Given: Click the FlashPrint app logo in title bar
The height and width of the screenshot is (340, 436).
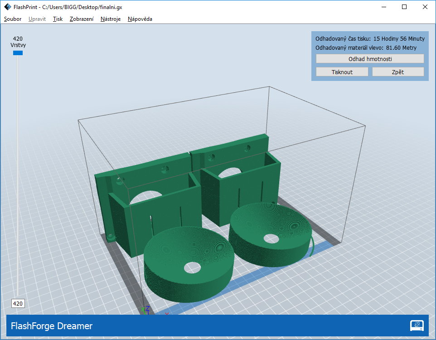Looking at the screenshot, I should tap(8, 7).
